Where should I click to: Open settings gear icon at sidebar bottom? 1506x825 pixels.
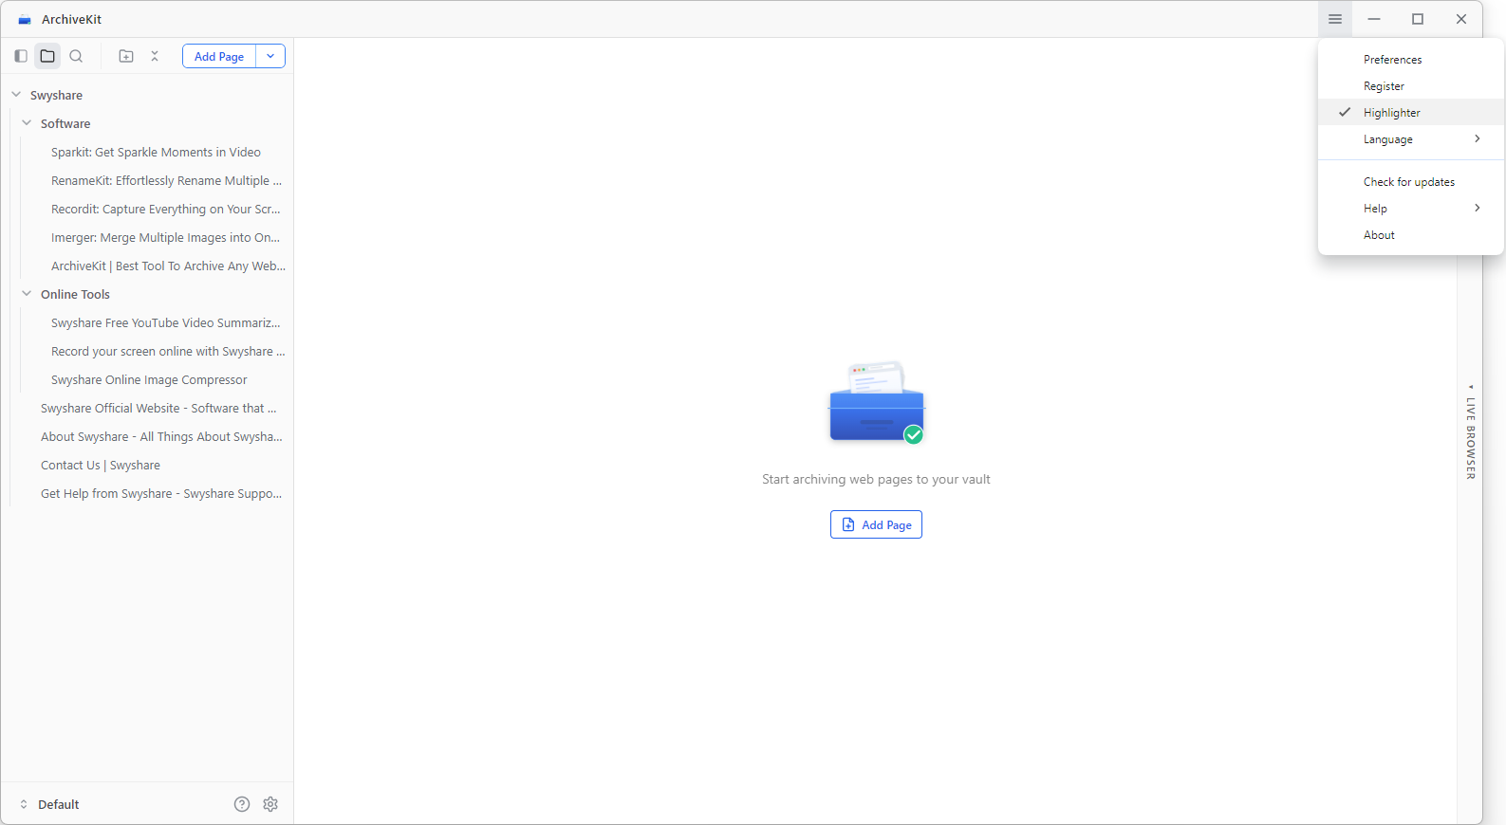pos(270,804)
